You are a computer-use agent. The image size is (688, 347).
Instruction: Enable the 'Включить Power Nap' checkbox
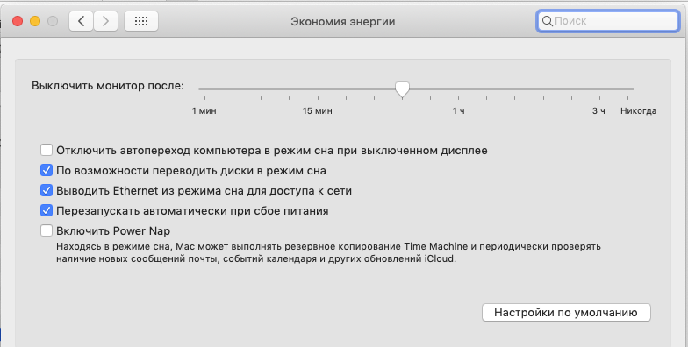tap(47, 231)
